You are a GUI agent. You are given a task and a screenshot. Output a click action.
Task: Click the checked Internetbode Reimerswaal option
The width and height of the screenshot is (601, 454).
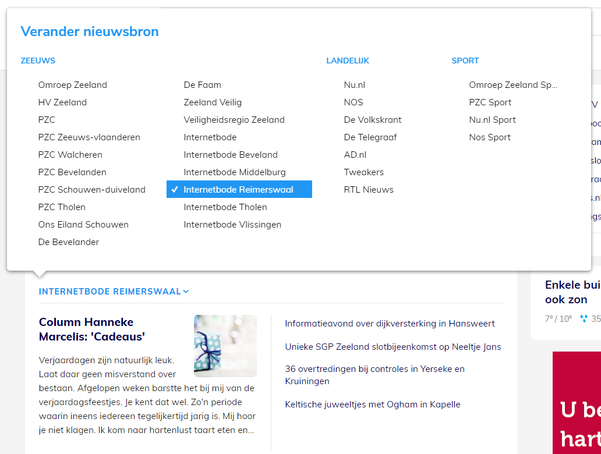(x=239, y=189)
